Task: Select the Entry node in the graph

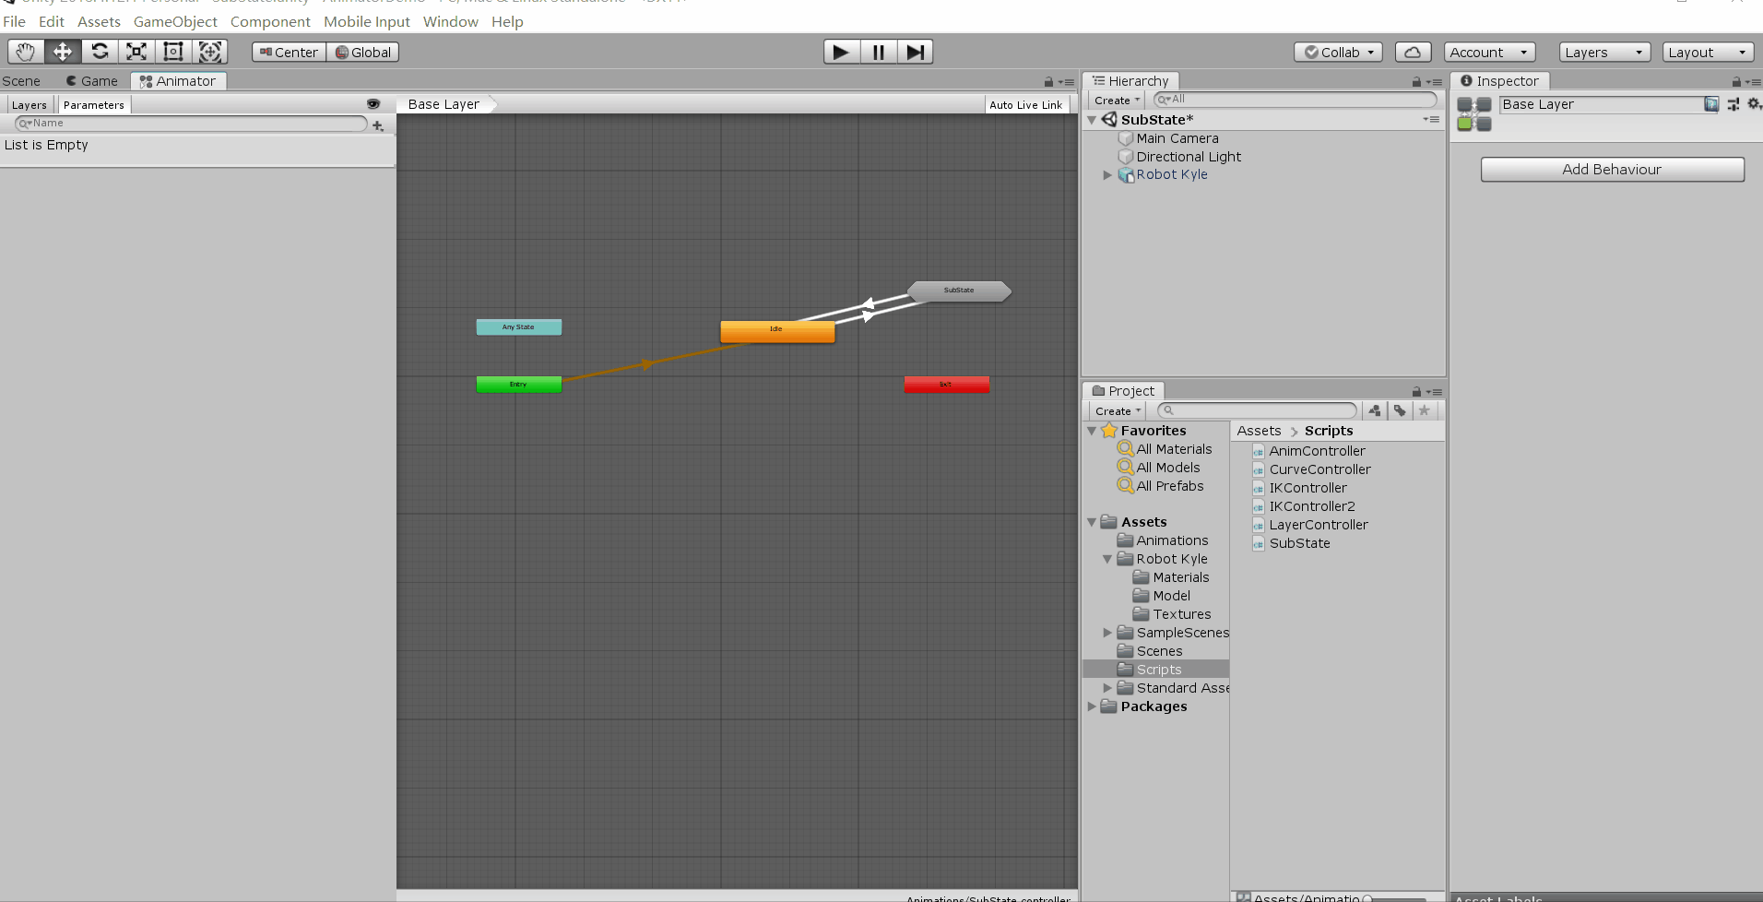Action: 518,384
